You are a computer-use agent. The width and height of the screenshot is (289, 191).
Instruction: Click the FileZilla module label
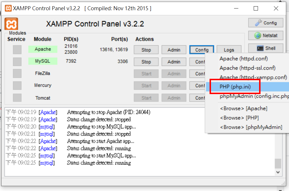43,73
